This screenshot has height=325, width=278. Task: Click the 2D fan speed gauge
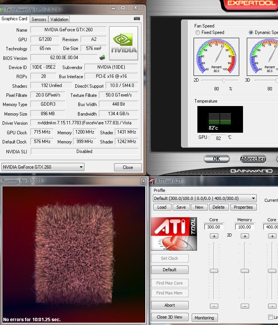click(x=216, y=57)
